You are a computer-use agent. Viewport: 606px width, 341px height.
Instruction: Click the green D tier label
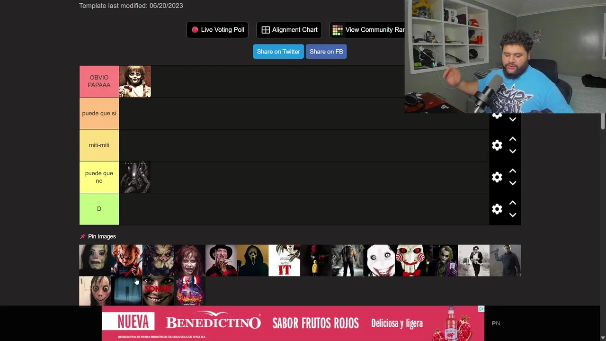99,209
